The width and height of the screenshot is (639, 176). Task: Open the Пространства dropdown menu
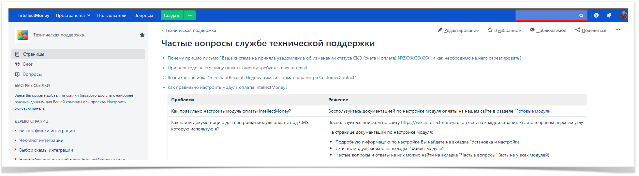coord(73,15)
